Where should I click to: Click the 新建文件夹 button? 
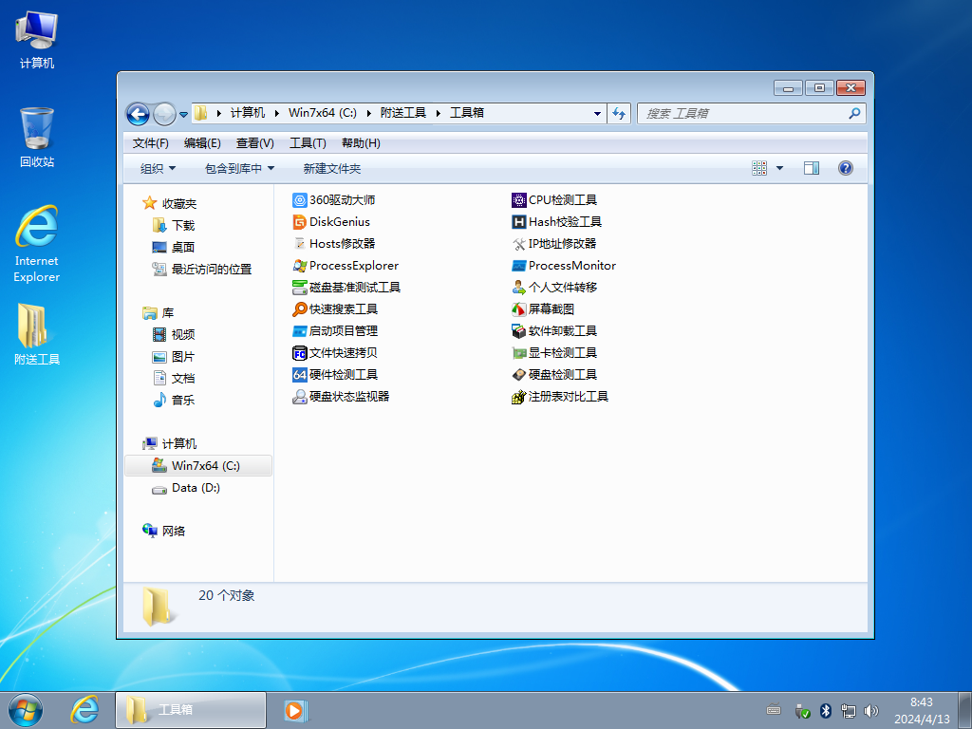point(334,168)
